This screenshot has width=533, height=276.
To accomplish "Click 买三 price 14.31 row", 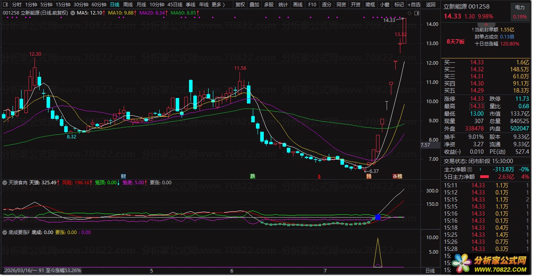I will (x=486, y=76).
